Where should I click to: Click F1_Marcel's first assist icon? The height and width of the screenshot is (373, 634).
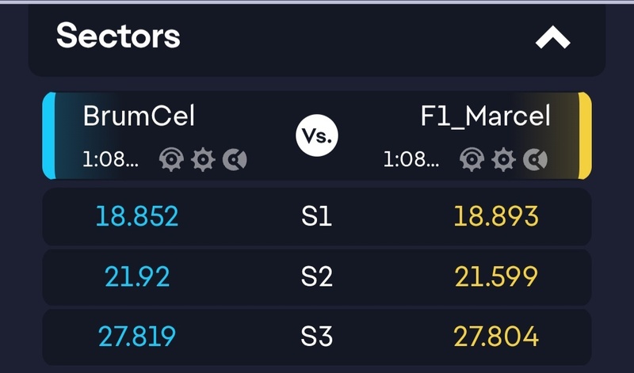(x=472, y=159)
